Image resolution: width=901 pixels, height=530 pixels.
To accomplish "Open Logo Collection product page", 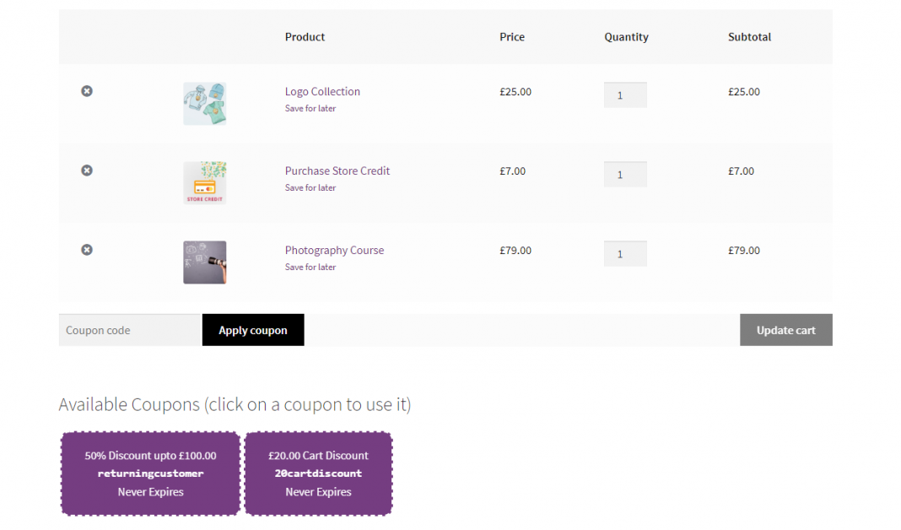I will click(x=322, y=91).
